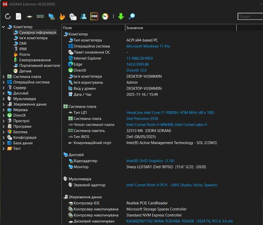Open the memory module toolbar icon
This screenshot has height=225, width=263.
pos(40,16)
